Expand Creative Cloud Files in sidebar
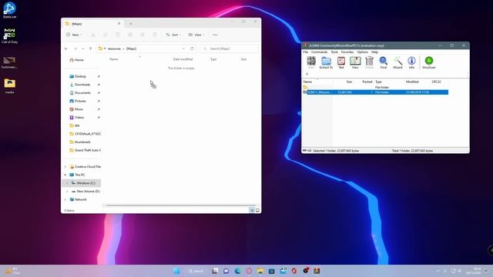The width and height of the screenshot is (493, 277). click(x=65, y=167)
